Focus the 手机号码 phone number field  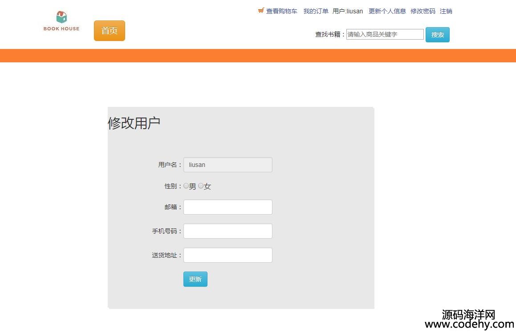click(228, 231)
